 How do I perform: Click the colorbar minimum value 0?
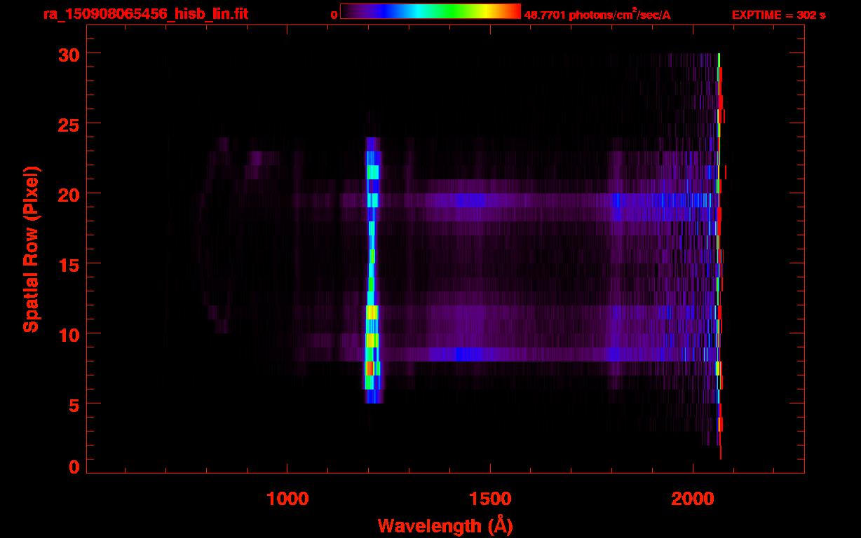(x=334, y=15)
